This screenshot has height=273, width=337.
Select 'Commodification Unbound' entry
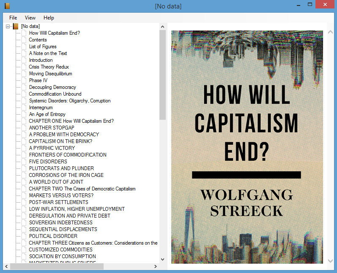pyautogui.click(x=55, y=94)
